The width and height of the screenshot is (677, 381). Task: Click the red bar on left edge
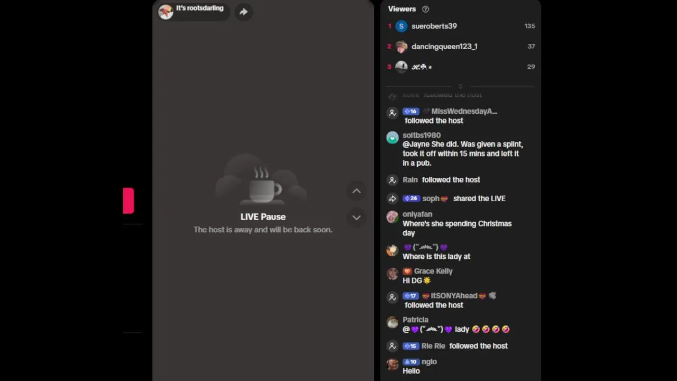coord(129,201)
